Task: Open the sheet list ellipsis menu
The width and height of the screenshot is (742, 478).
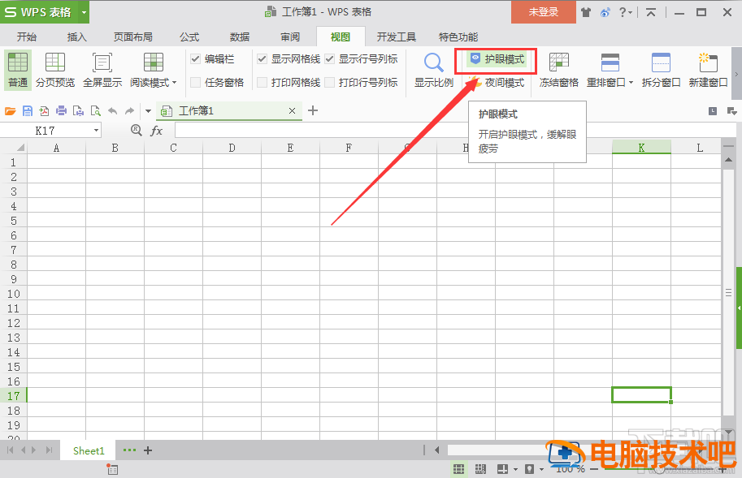Action: point(129,450)
